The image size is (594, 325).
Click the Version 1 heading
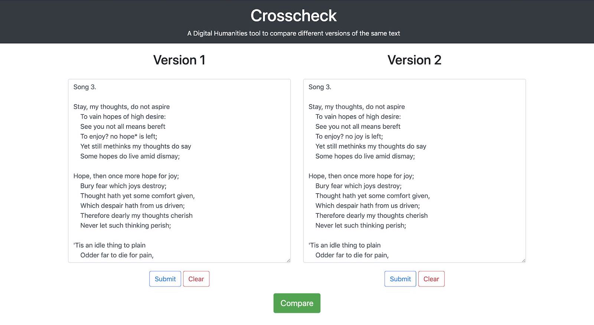(179, 60)
